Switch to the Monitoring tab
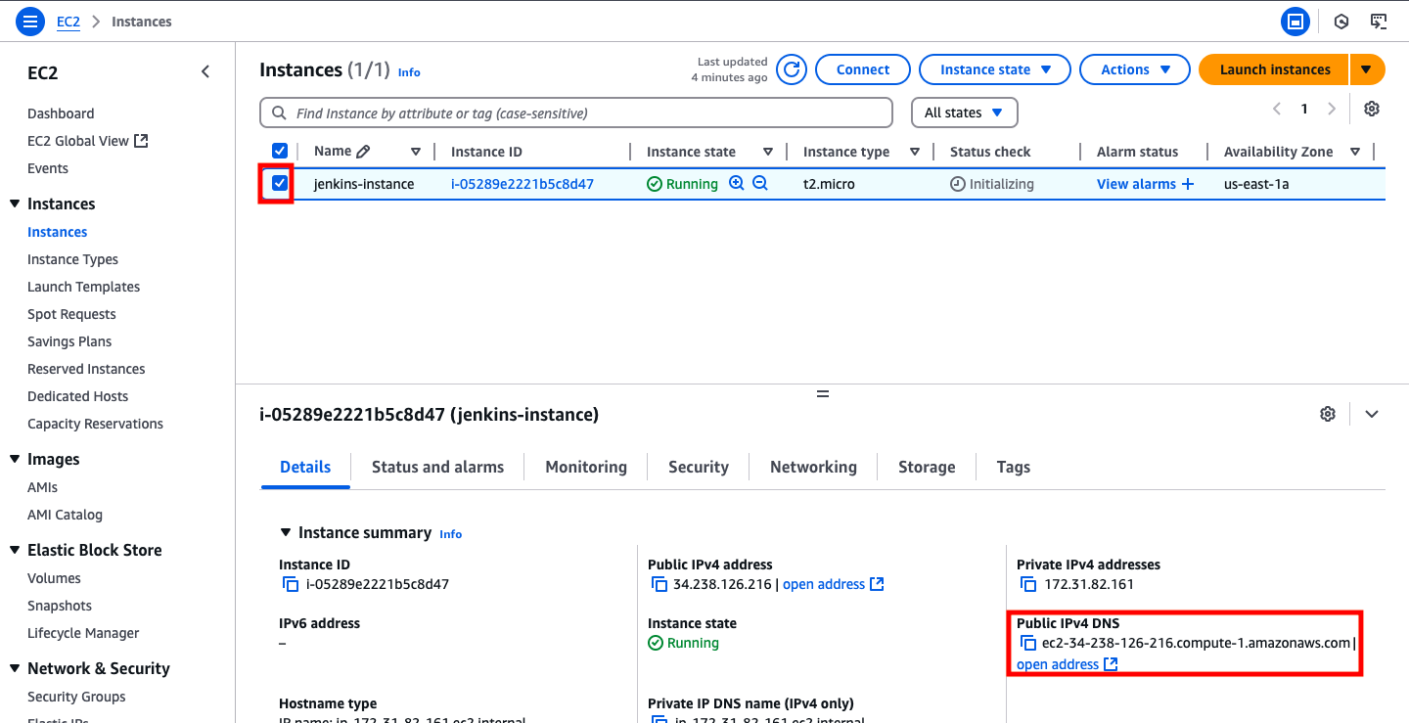The image size is (1409, 723). pyautogui.click(x=586, y=467)
